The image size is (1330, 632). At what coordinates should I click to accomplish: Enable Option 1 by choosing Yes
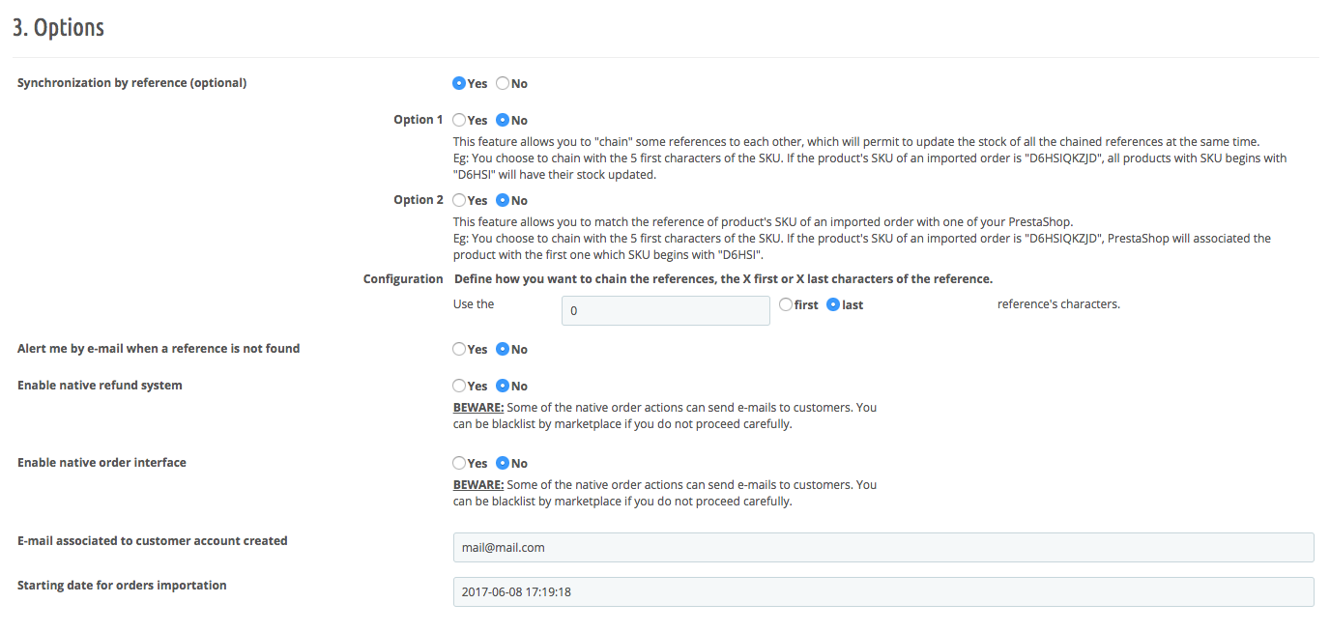coord(459,120)
